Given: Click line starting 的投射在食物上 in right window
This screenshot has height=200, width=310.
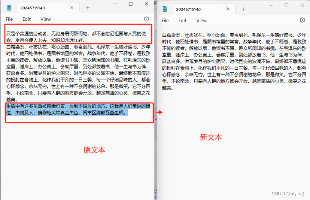Looking at the screenshot, I should point(234,68).
